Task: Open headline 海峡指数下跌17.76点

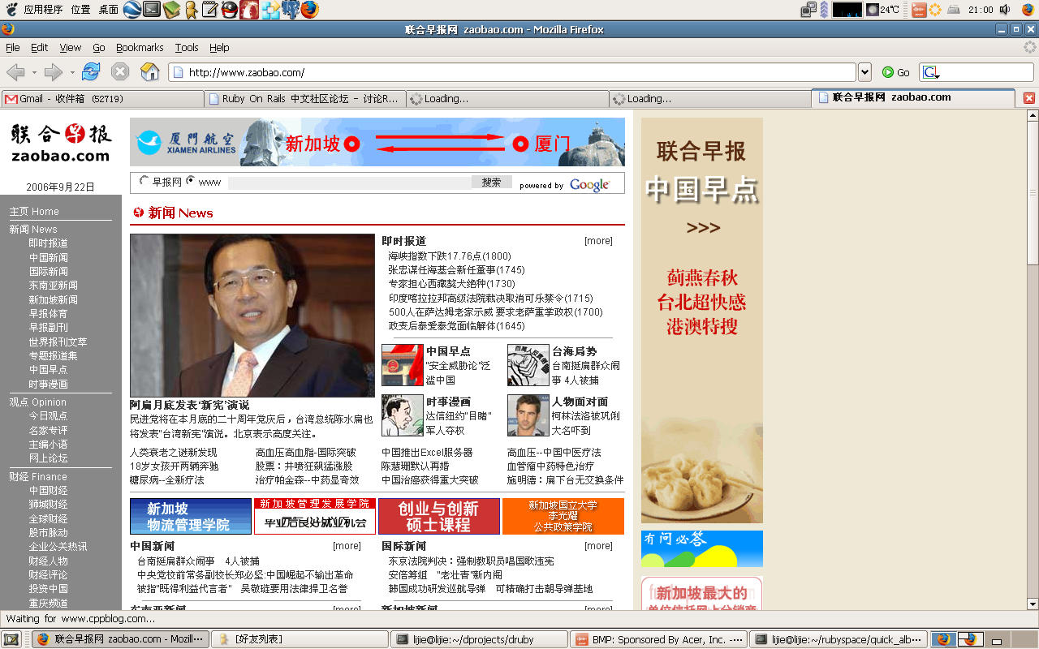Action: click(450, 256)
